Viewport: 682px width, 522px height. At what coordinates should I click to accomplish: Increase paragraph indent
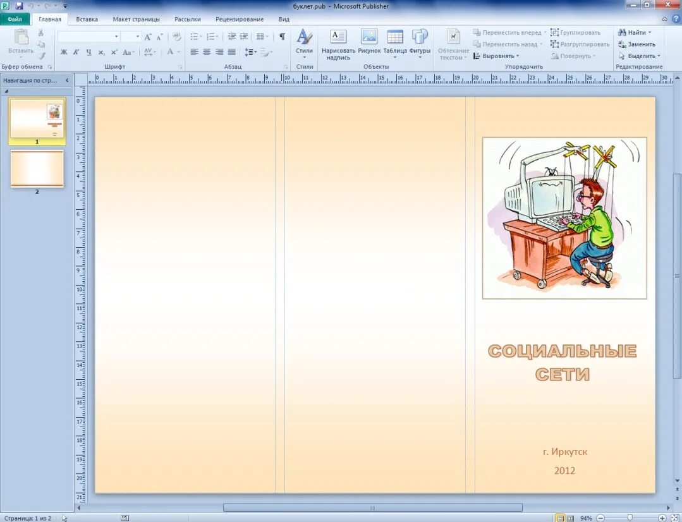244,37
